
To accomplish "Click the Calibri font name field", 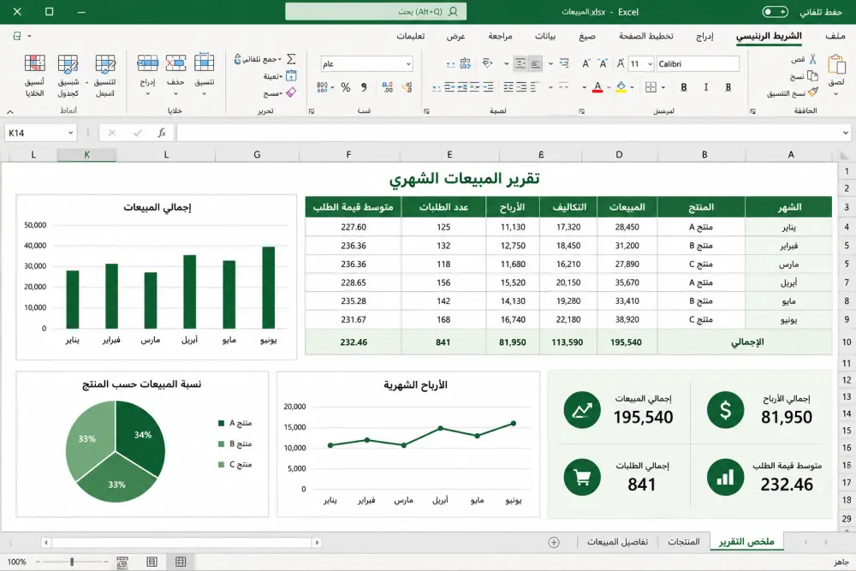I will (697, 64).
